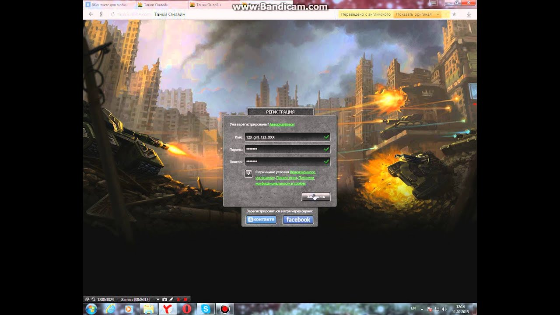
Task: Open the Правил игры link
Action: point(287,178)
